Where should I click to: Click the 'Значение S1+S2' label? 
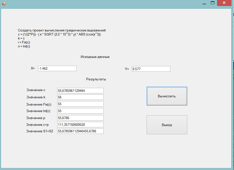[x=39, y=131]
